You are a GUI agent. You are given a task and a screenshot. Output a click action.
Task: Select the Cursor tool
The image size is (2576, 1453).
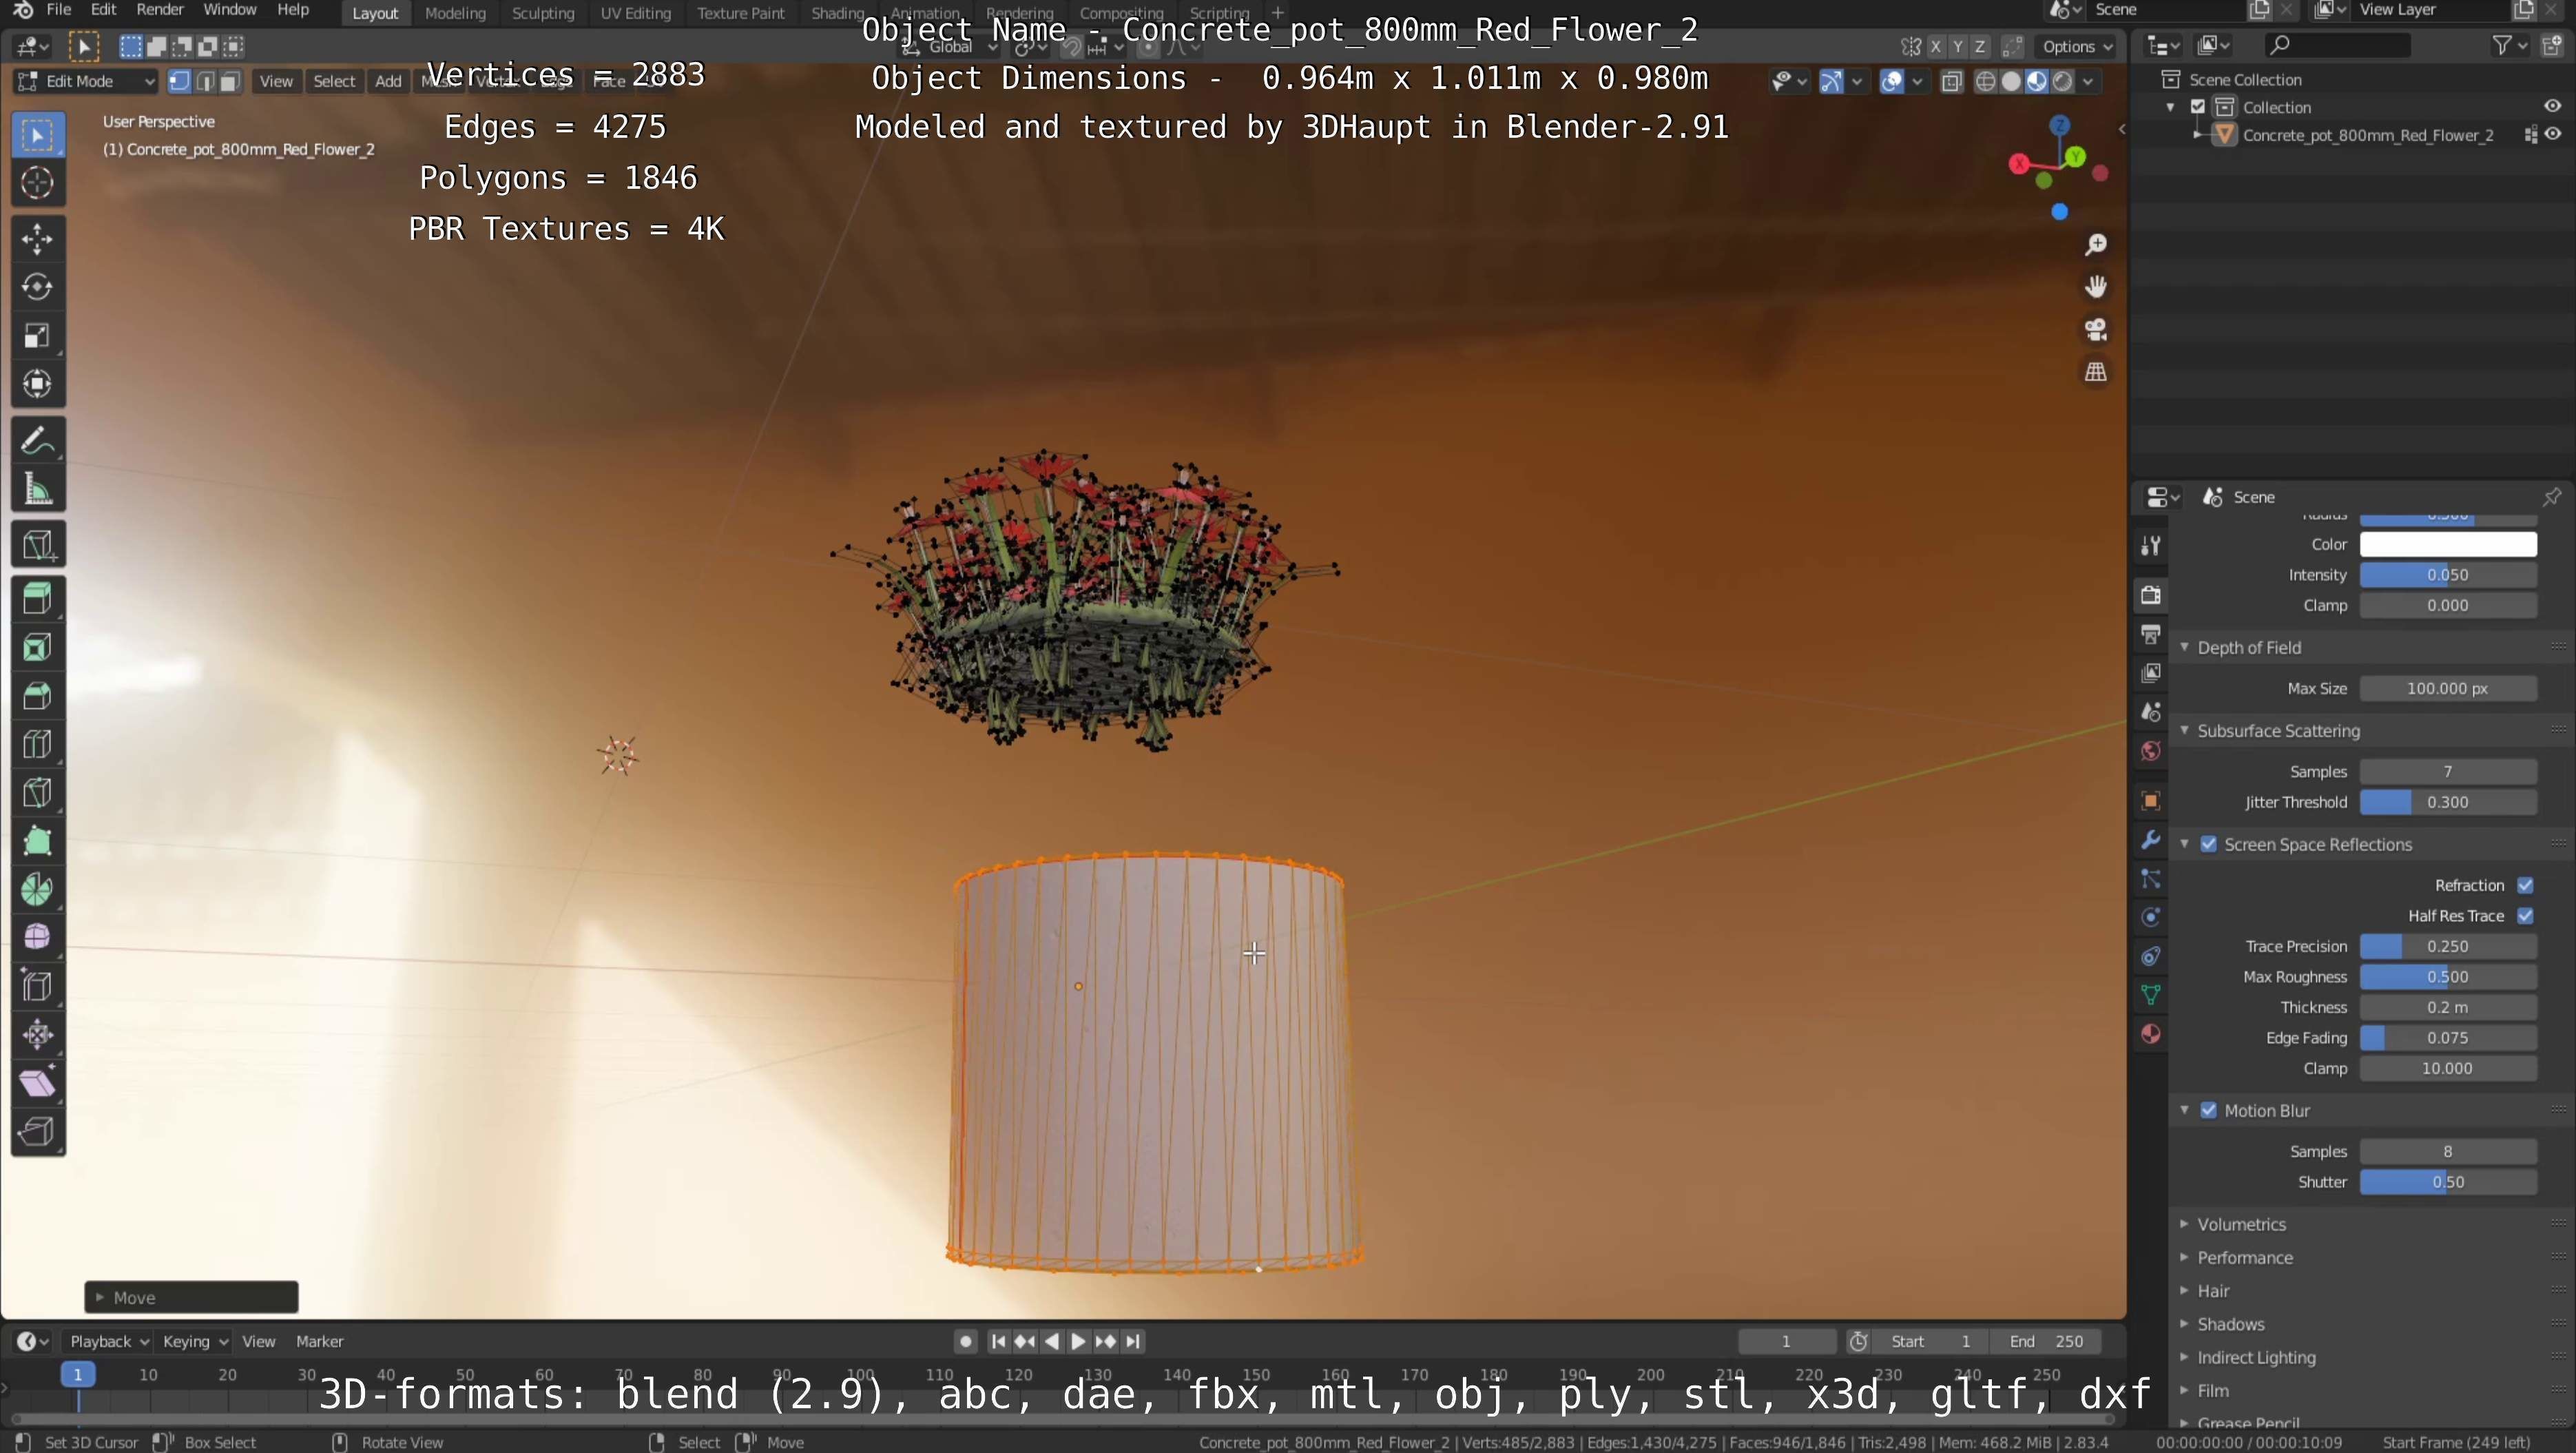(38, 183)
